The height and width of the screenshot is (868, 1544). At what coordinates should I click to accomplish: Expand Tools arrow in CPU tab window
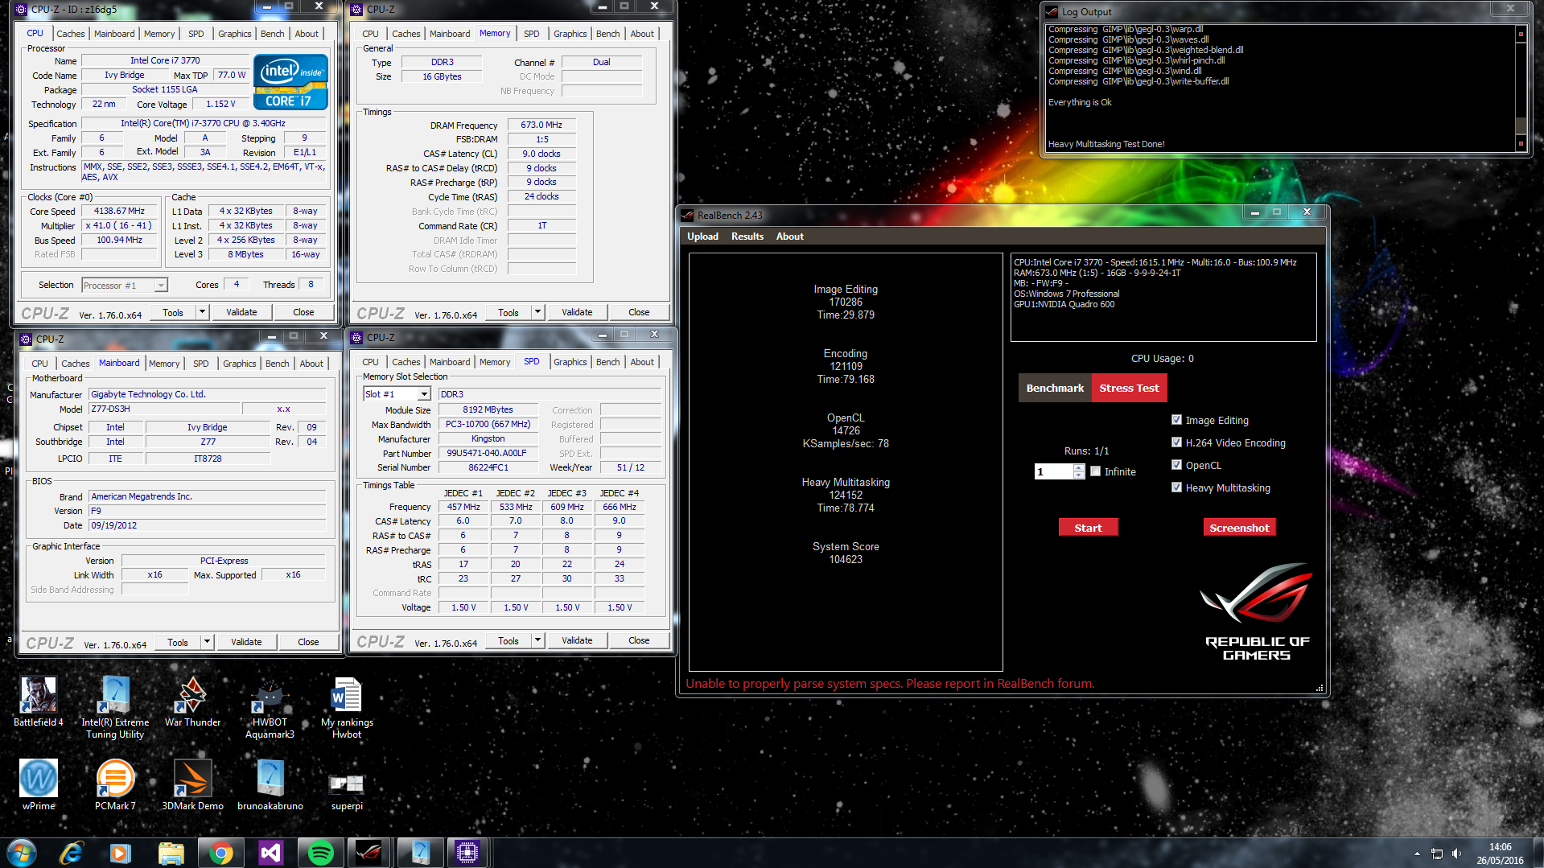[203, 312]
